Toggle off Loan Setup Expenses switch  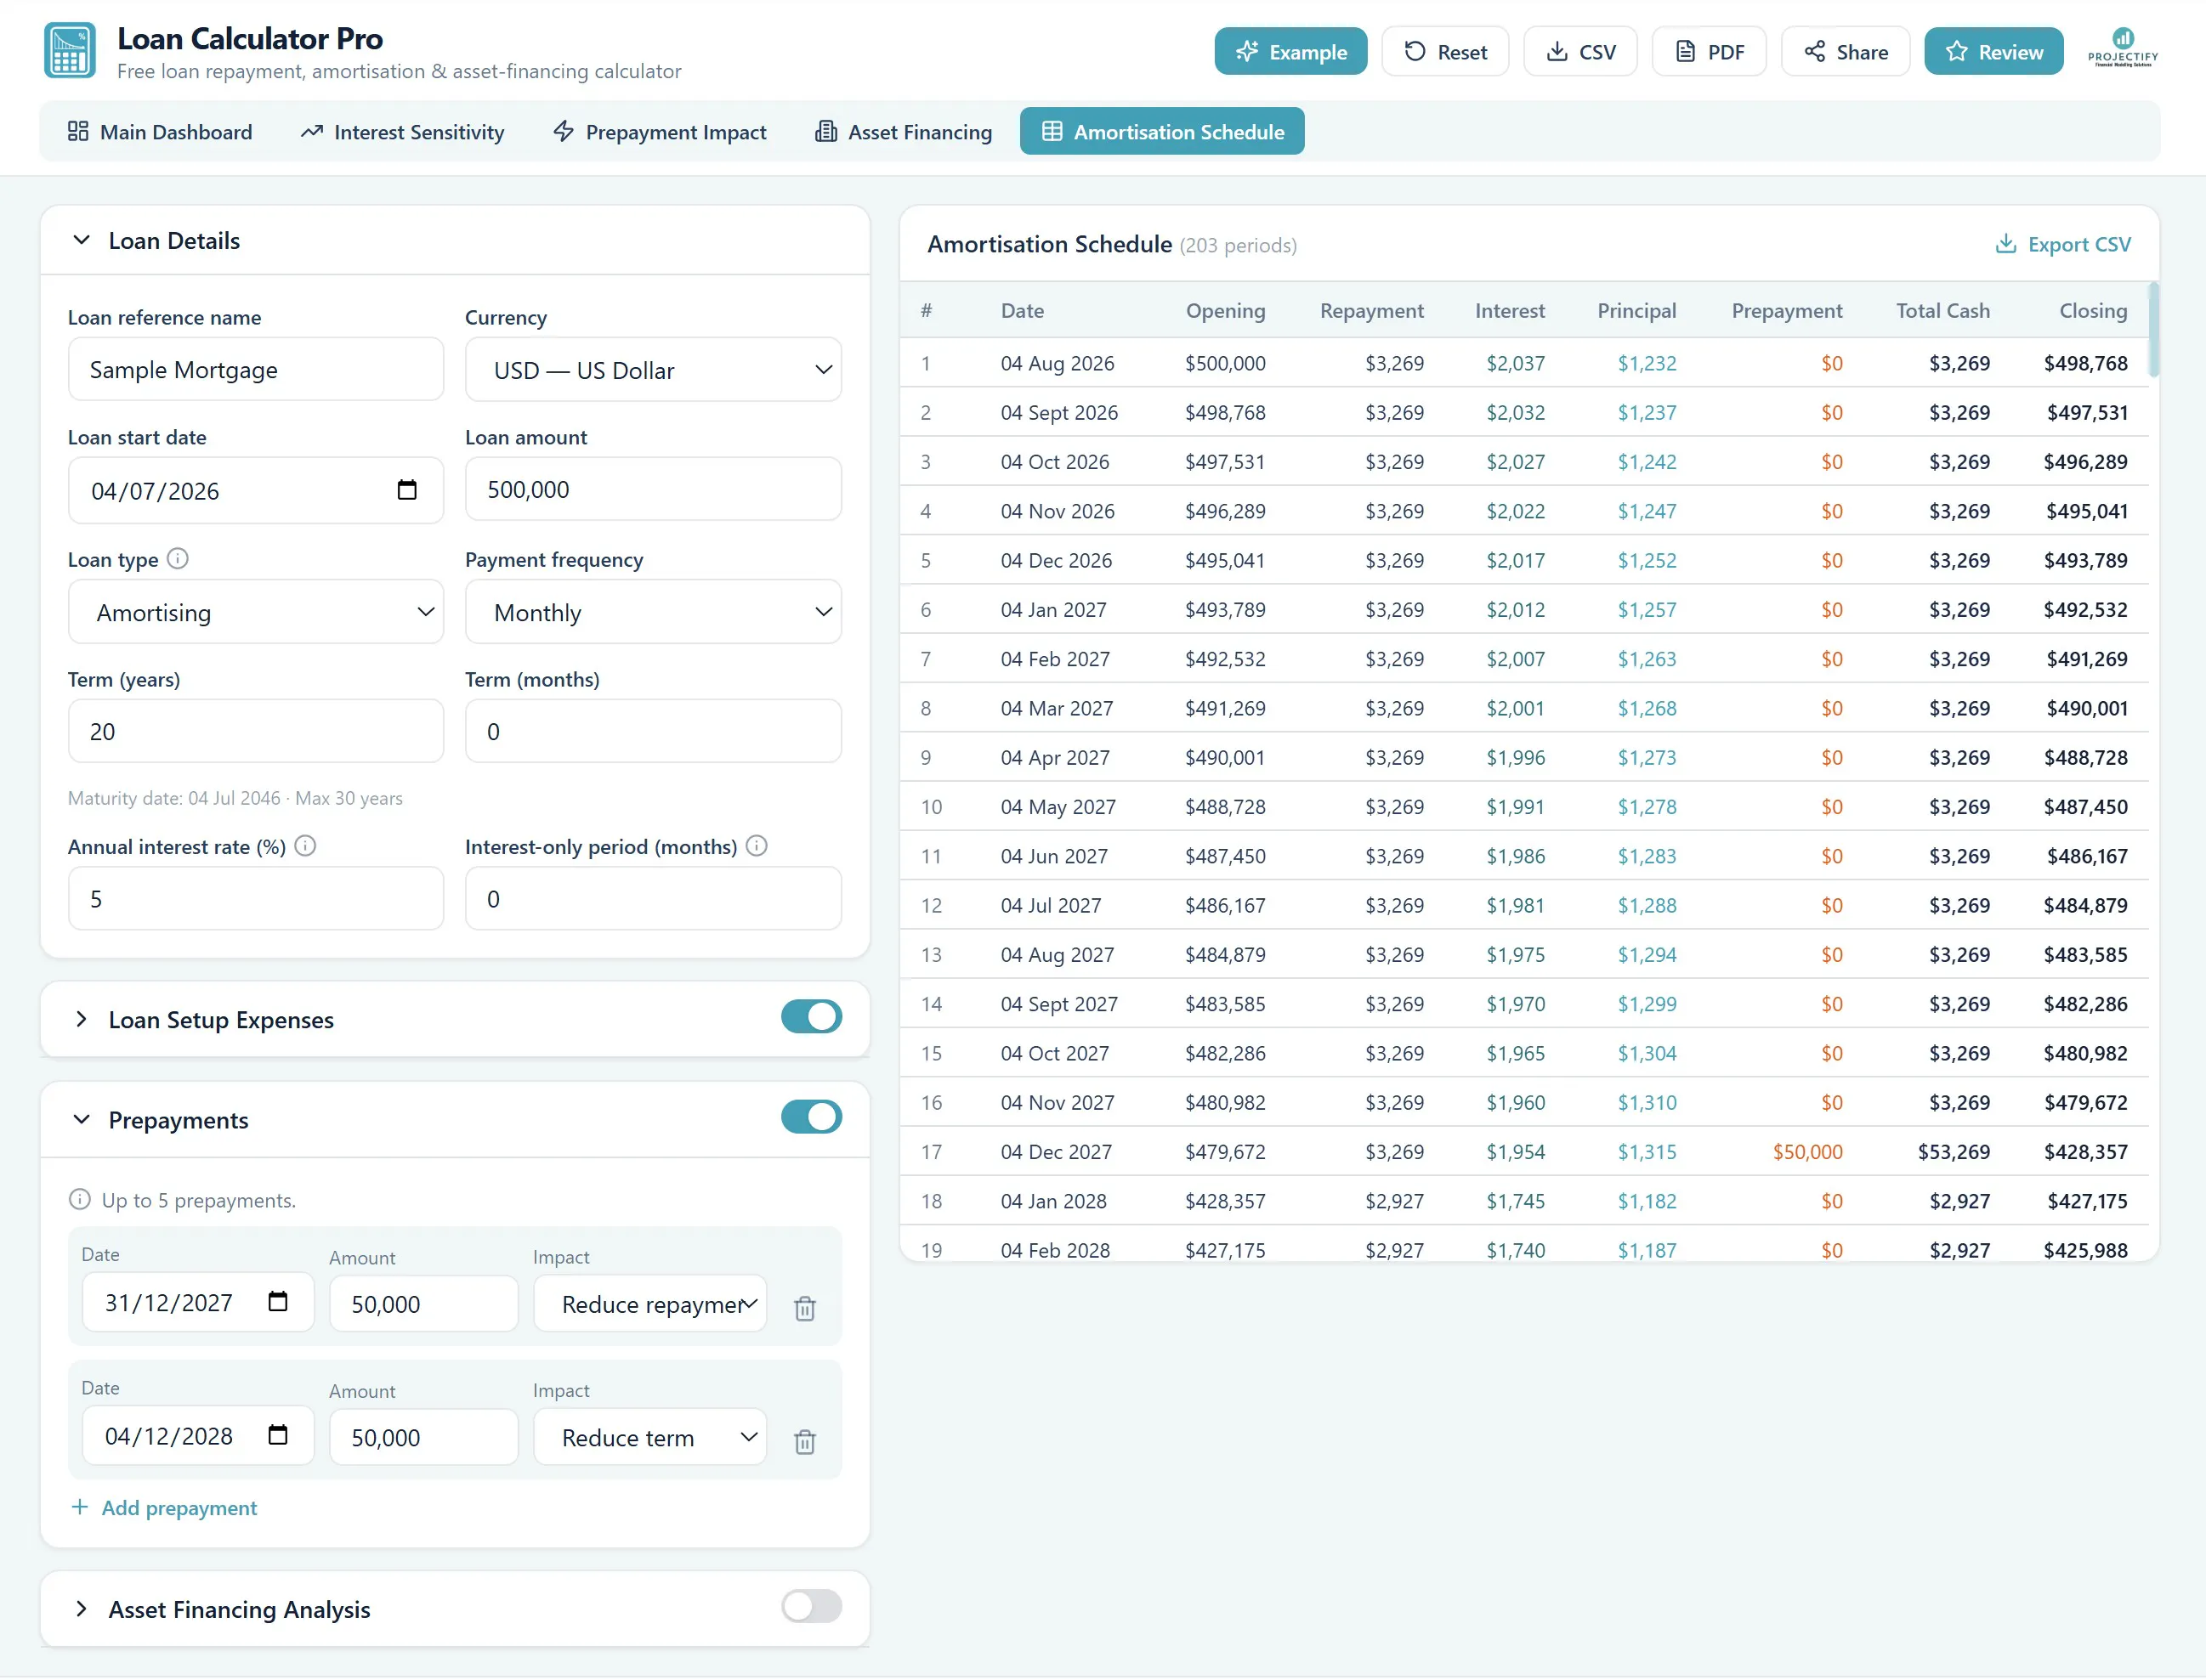coord(811,1017)
